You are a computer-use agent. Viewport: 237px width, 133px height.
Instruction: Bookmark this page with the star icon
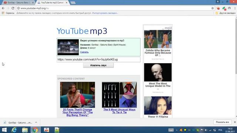(213, 8)
